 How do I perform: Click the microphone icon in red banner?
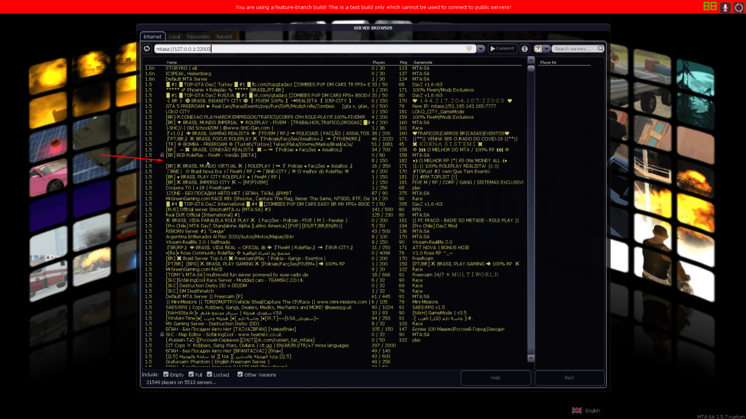coord(725,7)
